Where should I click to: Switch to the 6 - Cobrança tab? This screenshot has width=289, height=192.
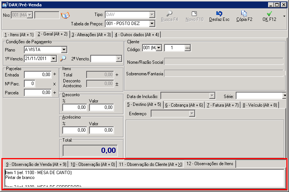coord(184,105)
